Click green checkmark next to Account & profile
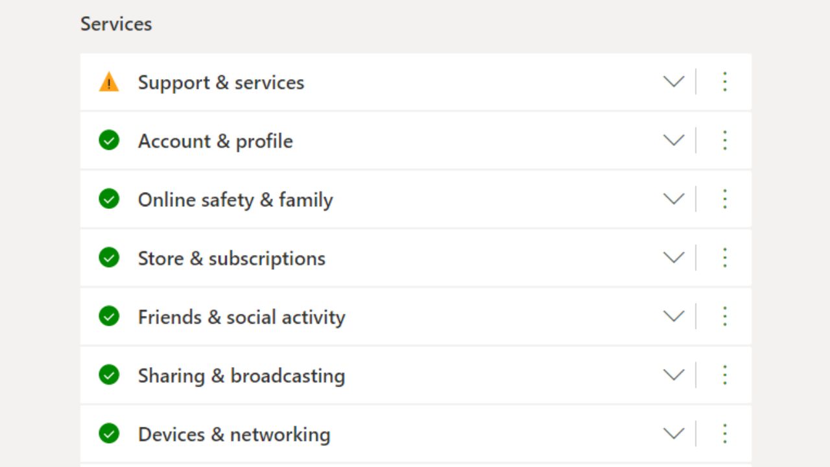The width and height of the screenshot is (830, 467). click(109, 140)
